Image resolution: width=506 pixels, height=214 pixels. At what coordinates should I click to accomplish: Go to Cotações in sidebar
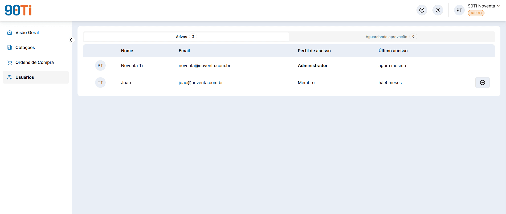point(36,47)
